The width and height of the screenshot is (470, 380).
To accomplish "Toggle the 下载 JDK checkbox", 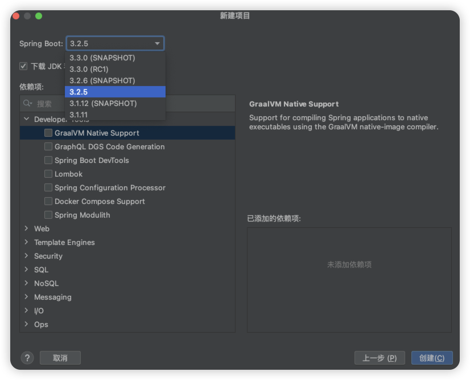I will (x=23, y=66).
